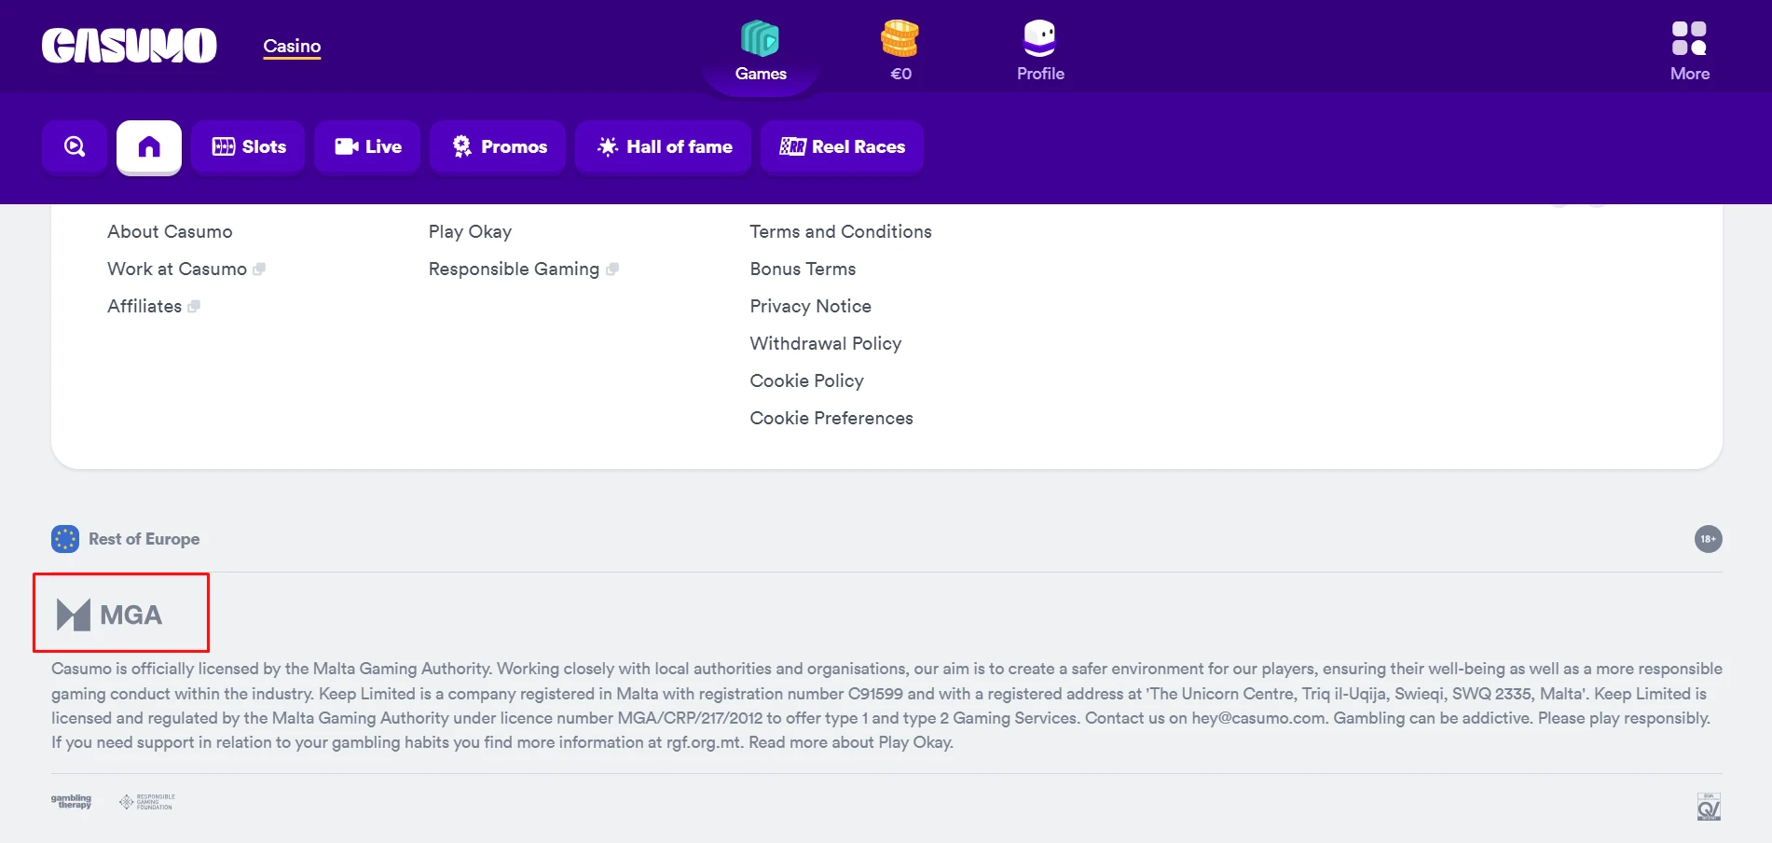Screen dimensions: 1772x843
Task: Open the Play Okay link
Action: pyautogui.click(x=470, y=231)
